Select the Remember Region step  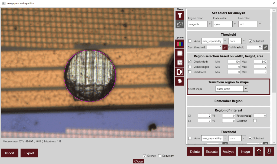228,101
